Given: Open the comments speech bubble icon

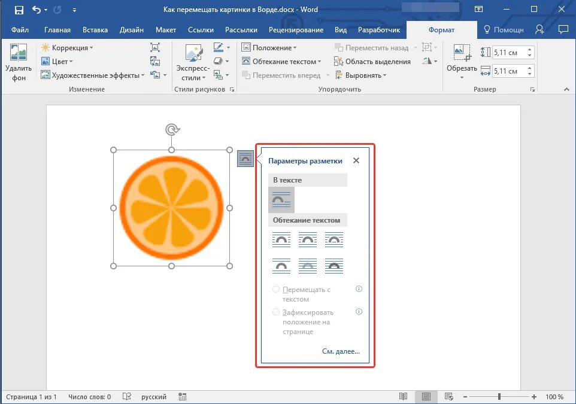Looking at the screenshot, I should point(563,29).
